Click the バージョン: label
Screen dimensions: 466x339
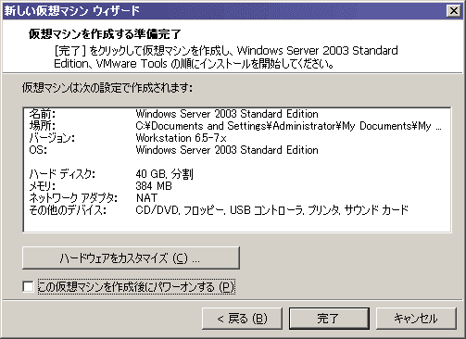pyautogui.click(x=52, y=138)
